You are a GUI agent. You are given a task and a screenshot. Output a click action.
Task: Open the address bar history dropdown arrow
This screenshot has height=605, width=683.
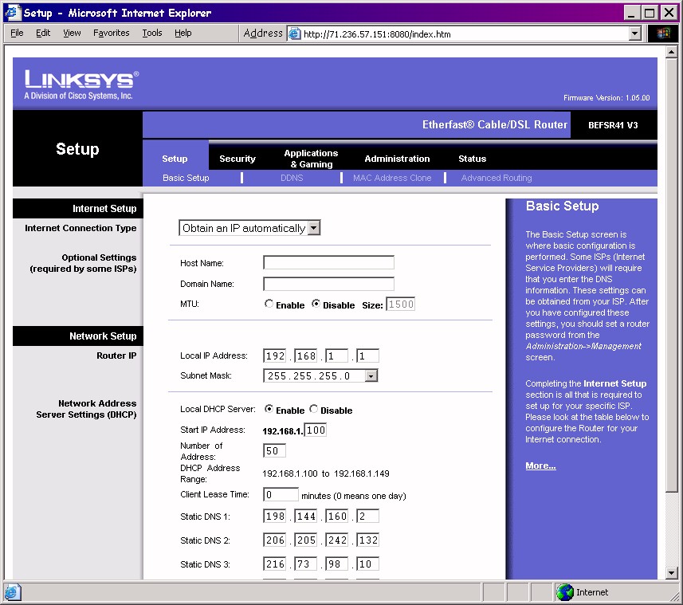coord(635,33)
